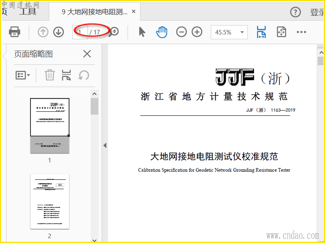Select the 大地网接地电阻测 document tab
This screenshot has height=243, width=325.
click(95, 12)
